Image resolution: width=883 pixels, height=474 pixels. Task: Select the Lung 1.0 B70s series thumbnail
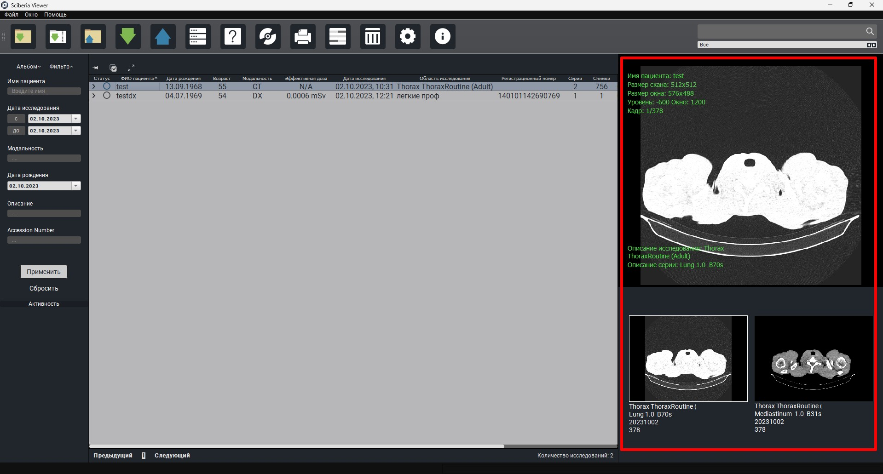coord(688,359)
